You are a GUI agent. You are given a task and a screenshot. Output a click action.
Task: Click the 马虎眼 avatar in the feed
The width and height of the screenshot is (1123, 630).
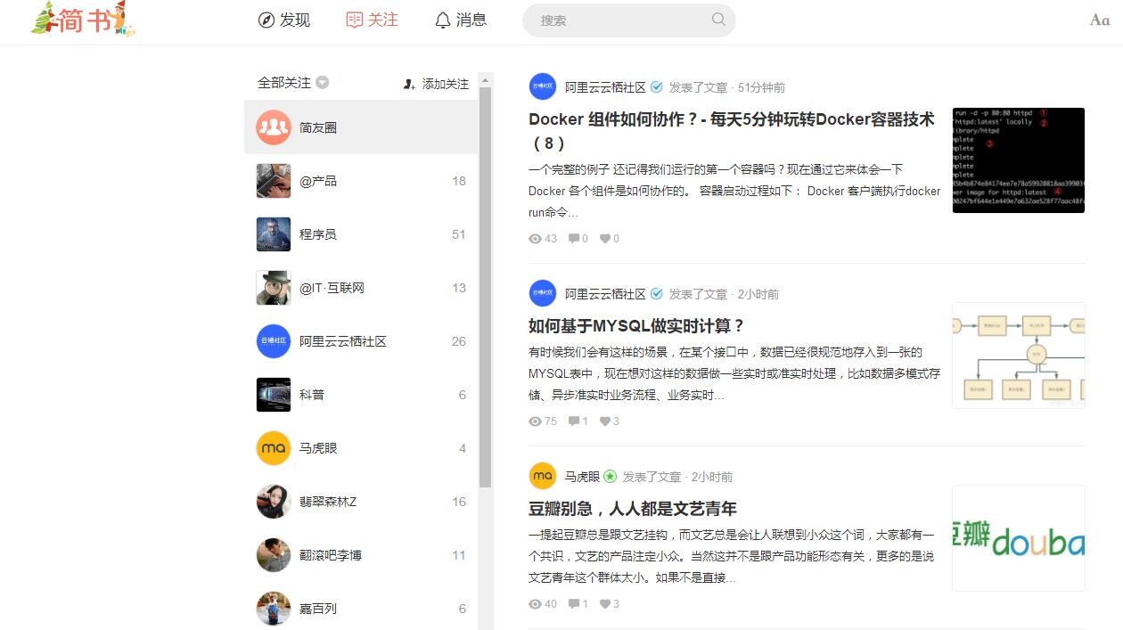542,476
